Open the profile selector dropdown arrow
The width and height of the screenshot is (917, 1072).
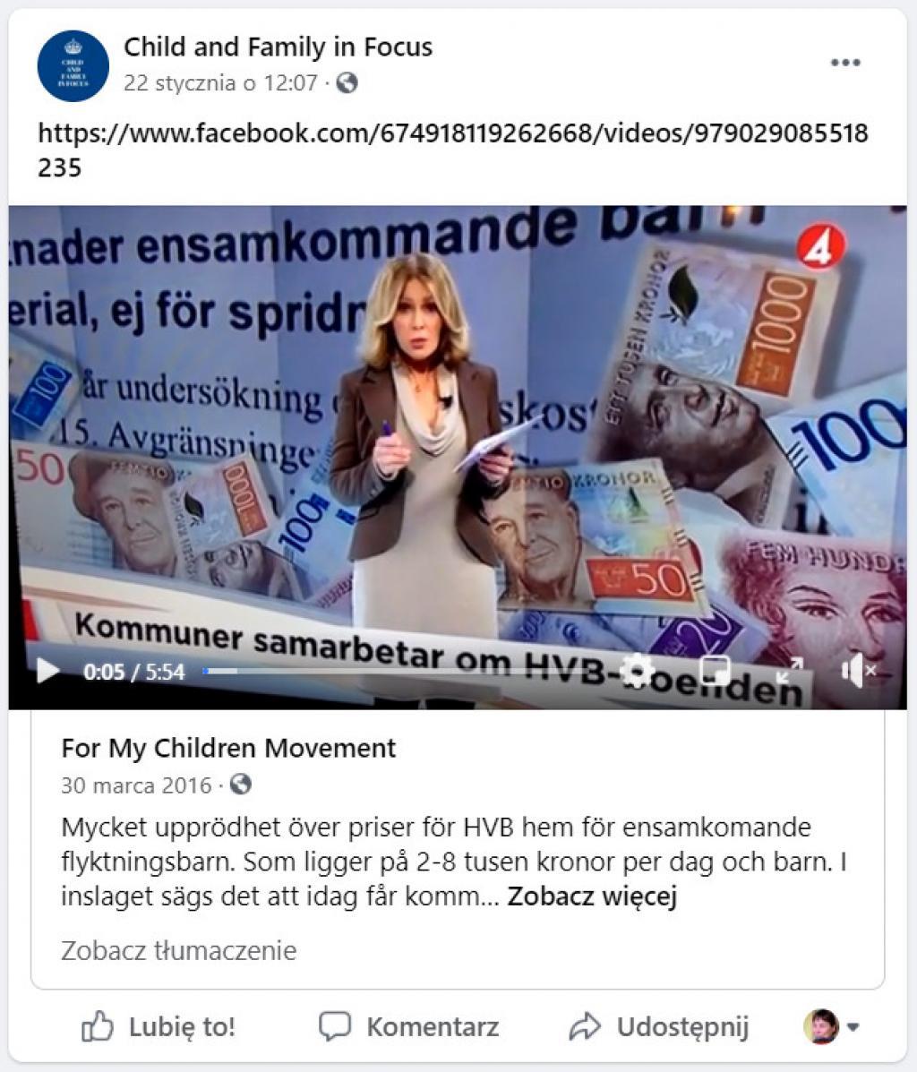[x=853, y=1027]
